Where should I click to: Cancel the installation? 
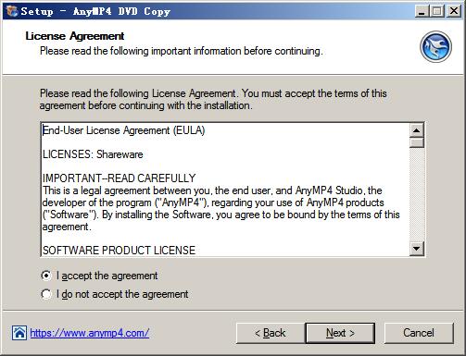[x=419, y=333]
